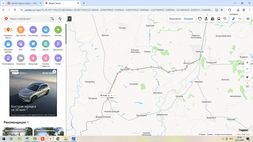The width and height of the screenshot is (253, 142).
Task: Click the routes icon beside search
Action: 60,19
